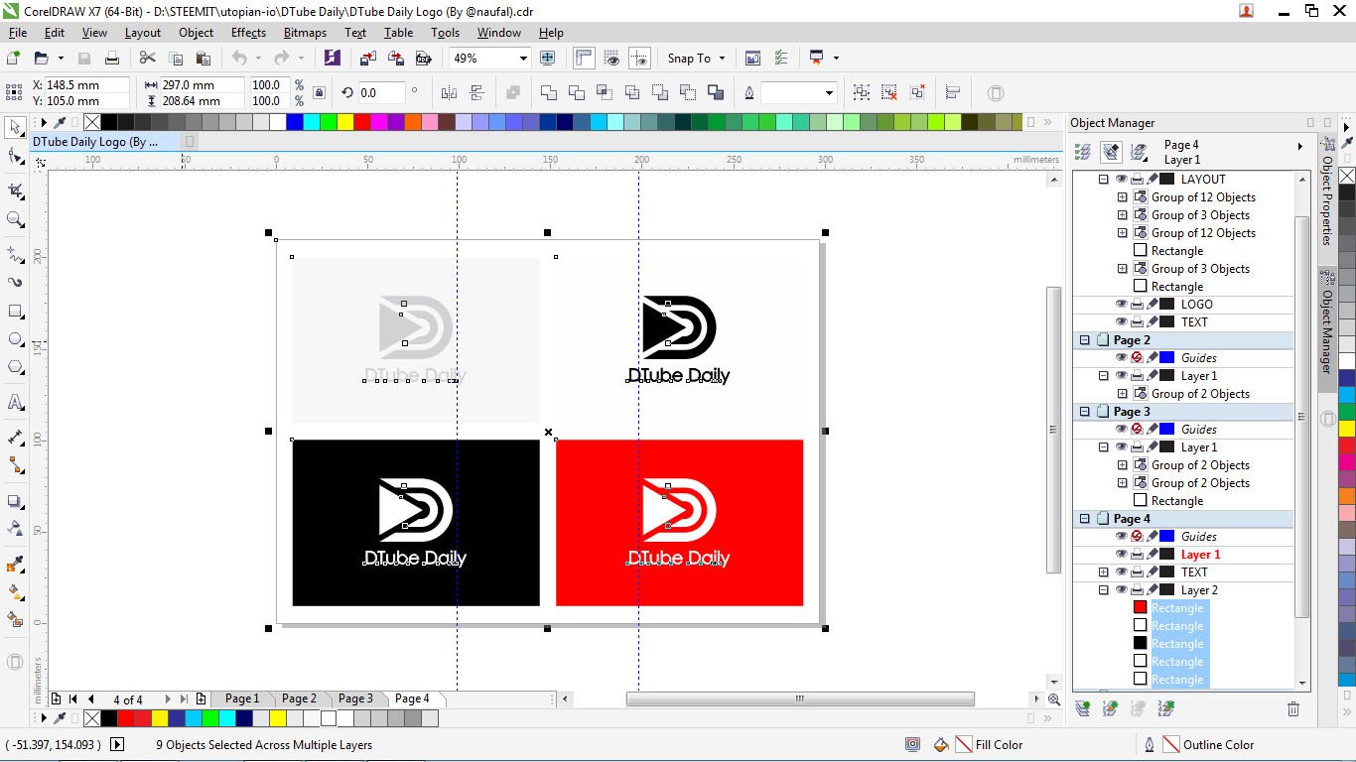This screenshot has width=1356, height=762.
Task: Select the red Rectangle object in Layer 2
Action: point(1177,608)
